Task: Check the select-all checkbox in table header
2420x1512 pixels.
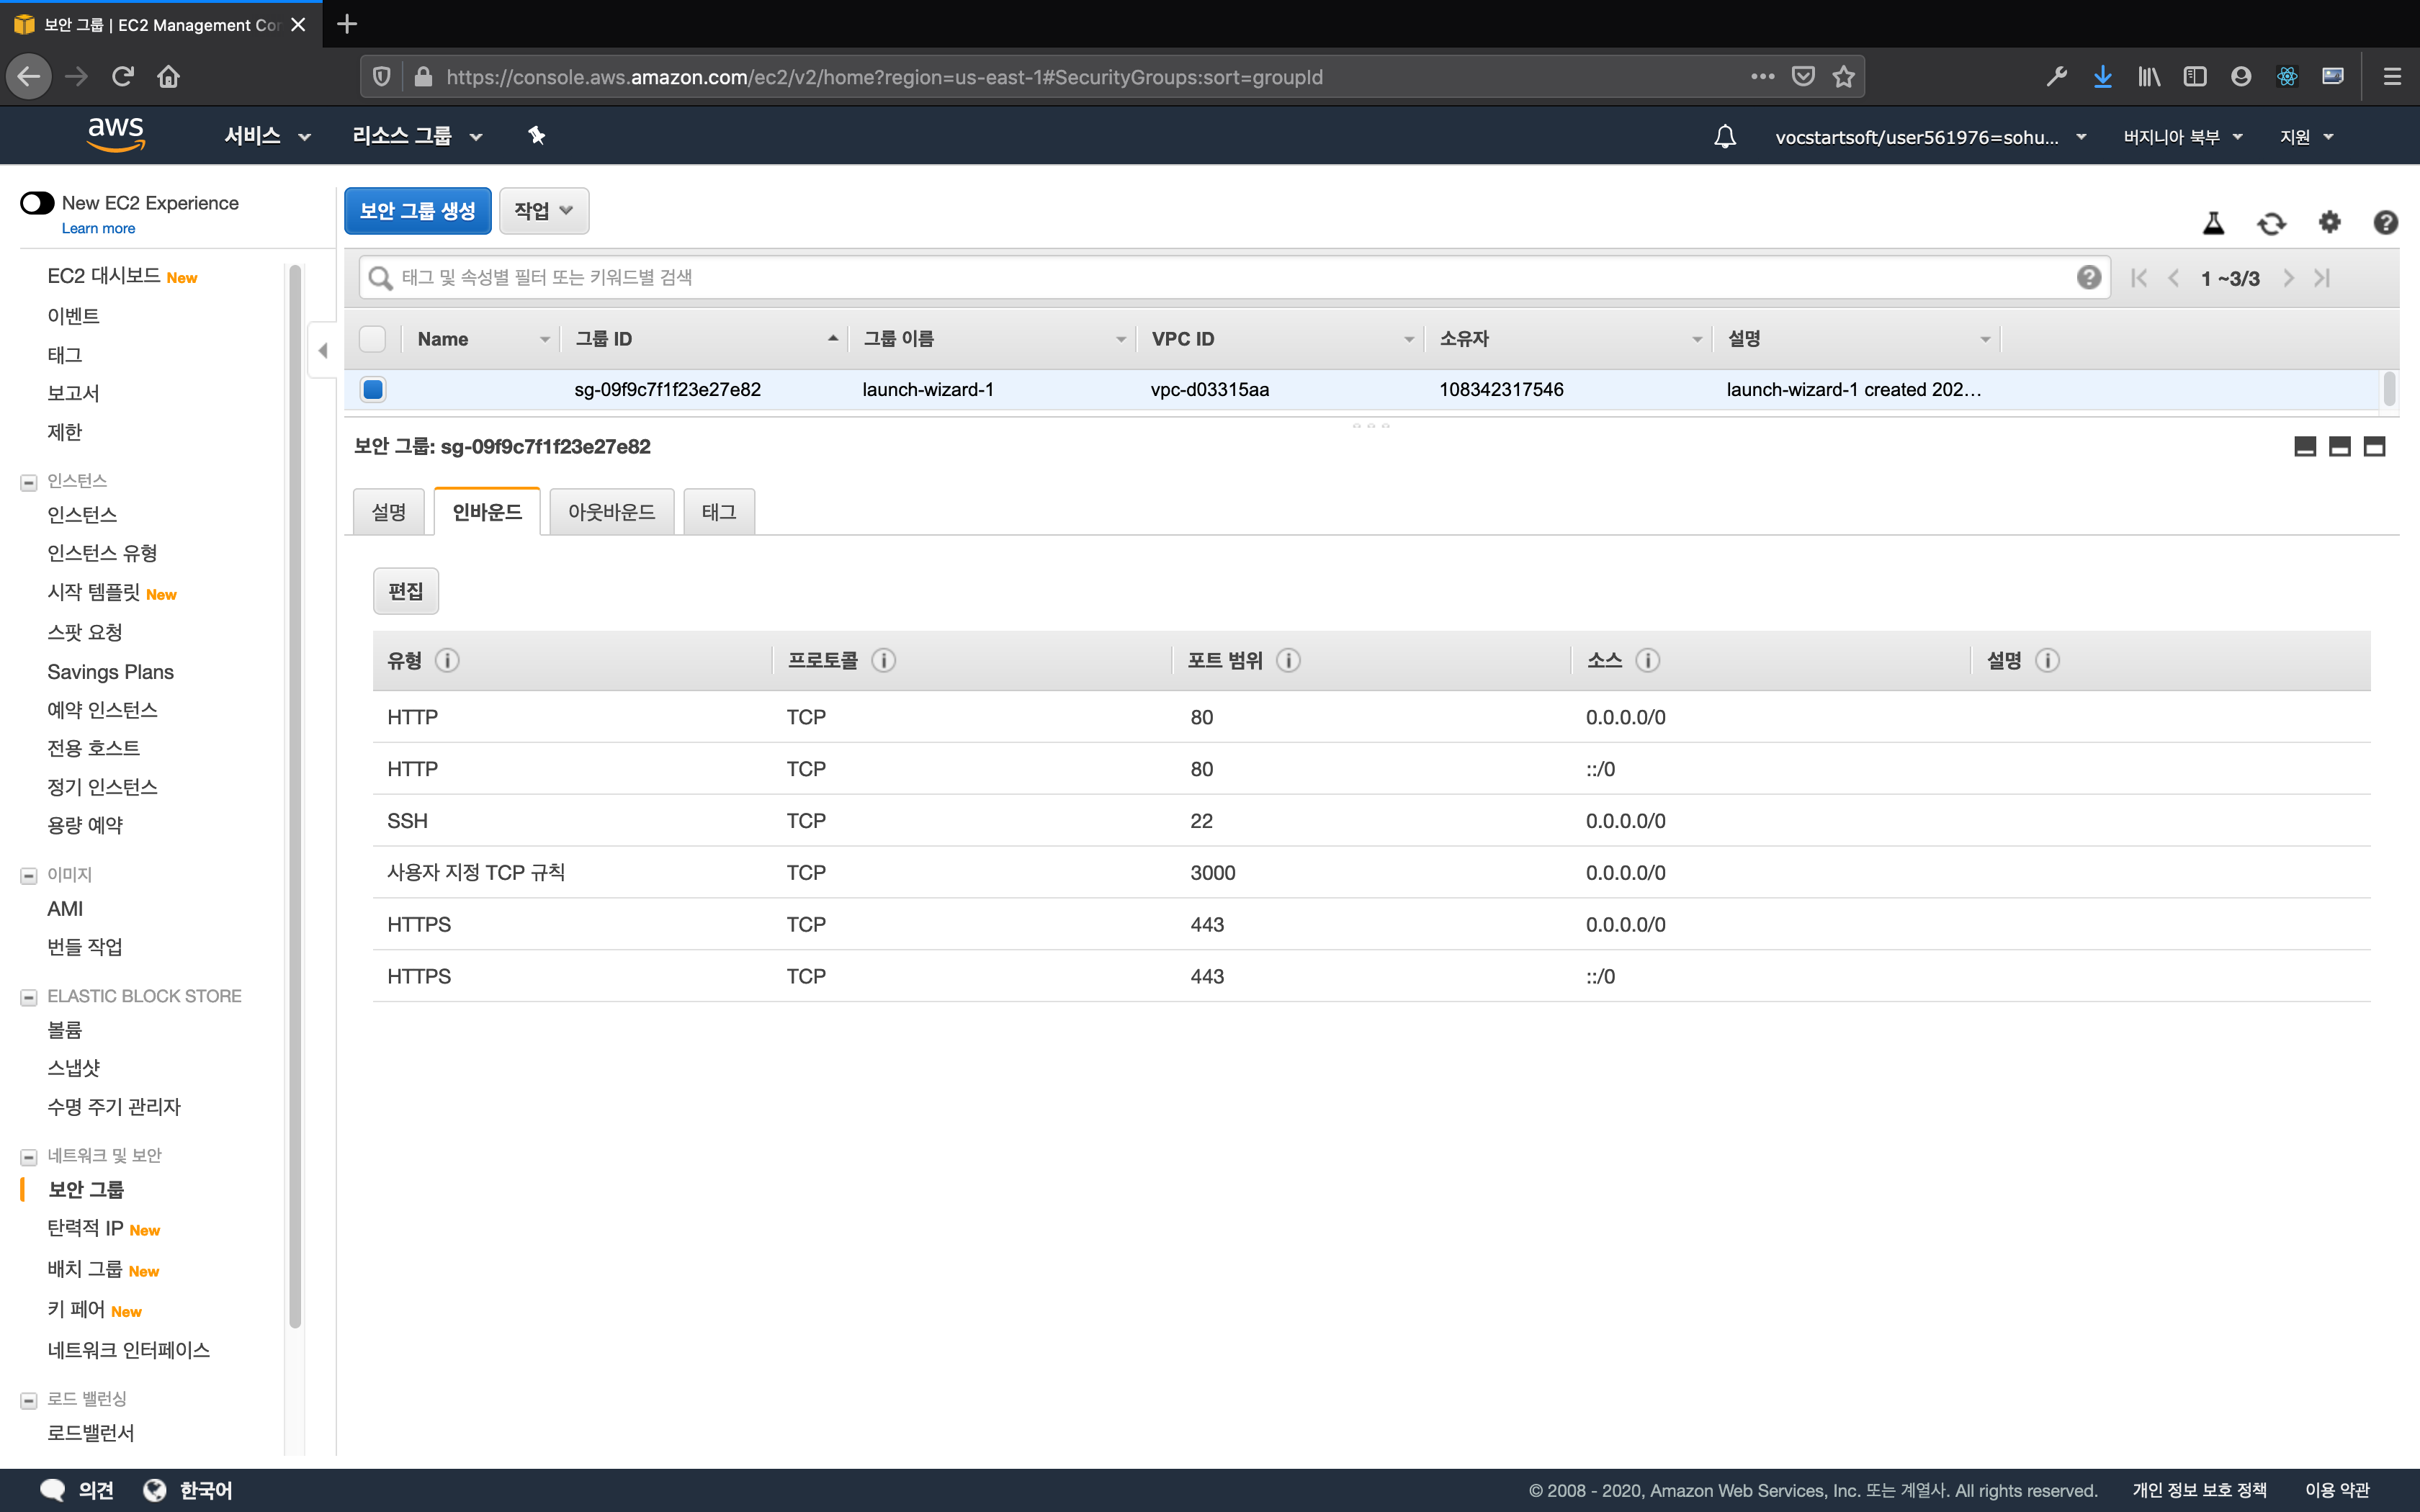Action: pyautogui.click(x=373, y=339)
